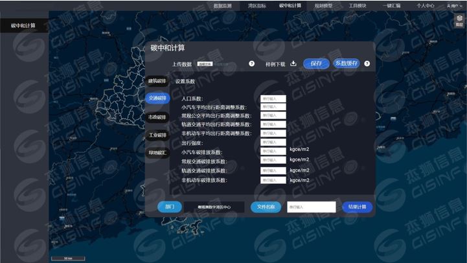
Task: Open help icon next to upload data
Action: coord(252,63)
